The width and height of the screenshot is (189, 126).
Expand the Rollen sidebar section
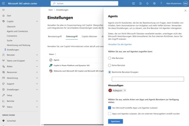37,66
